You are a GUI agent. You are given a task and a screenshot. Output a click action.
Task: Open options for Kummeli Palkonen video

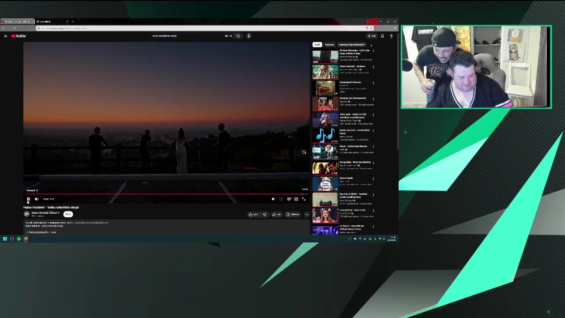(373, 83)
